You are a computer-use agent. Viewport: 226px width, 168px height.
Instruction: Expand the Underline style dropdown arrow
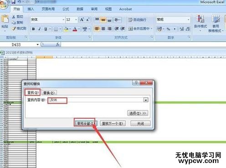pyautogui.click(x=50, y=29)
